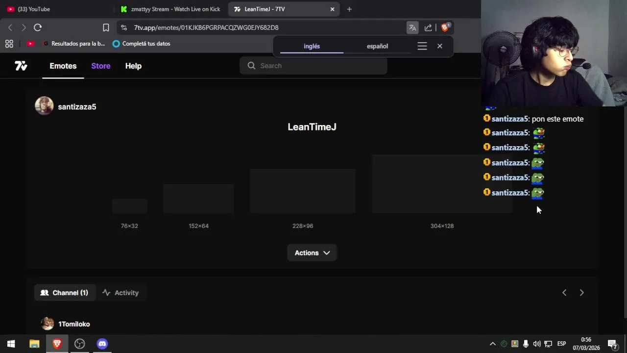Open the network tray icon
Screen dimensions: 627x353
548,344
